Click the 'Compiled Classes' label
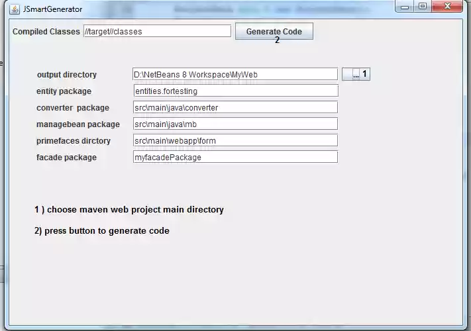 46,32
